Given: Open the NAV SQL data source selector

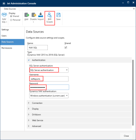Looking at the screenshot, I should pyautogui.click(x=4, y=18).
